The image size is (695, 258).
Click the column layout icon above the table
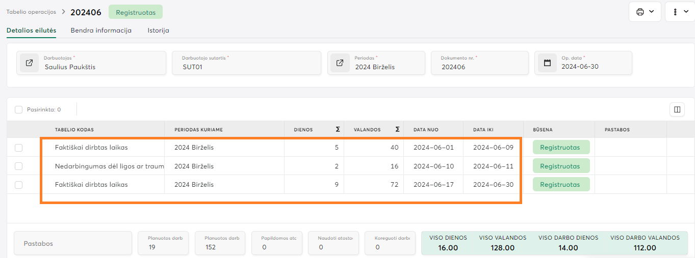(677, 109)
